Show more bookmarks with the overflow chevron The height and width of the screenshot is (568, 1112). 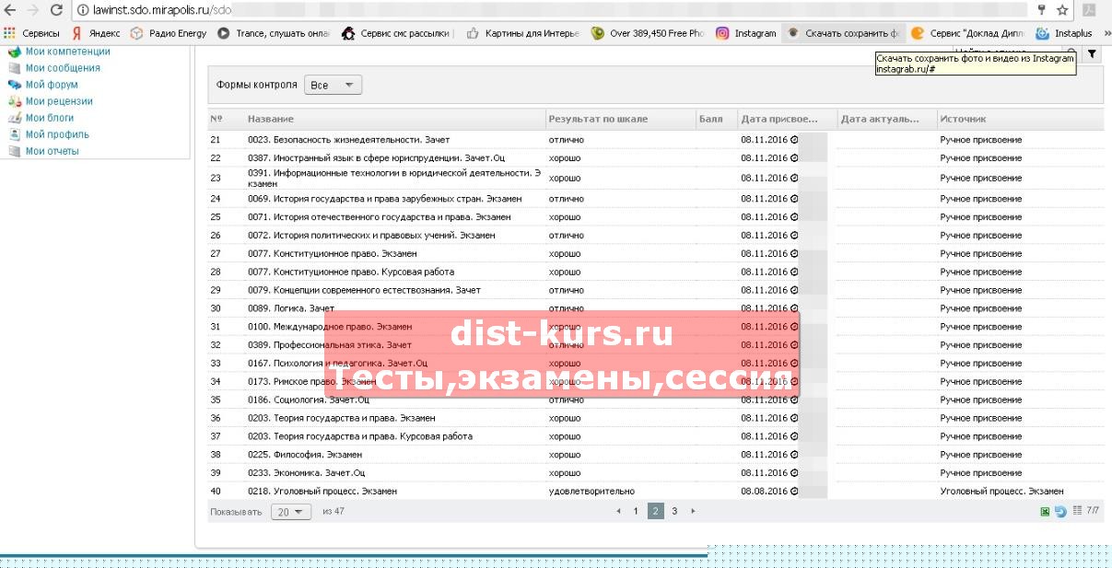tap(1104, 33)
